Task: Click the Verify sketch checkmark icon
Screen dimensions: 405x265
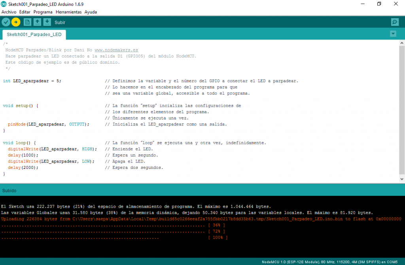Action: (x=6, y=22)
